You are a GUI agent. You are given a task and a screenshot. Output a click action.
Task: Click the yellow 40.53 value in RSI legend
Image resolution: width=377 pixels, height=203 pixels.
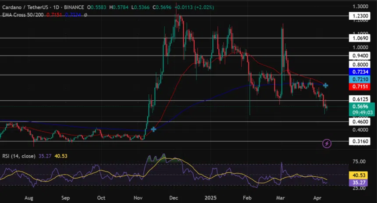tap(61, 156)
